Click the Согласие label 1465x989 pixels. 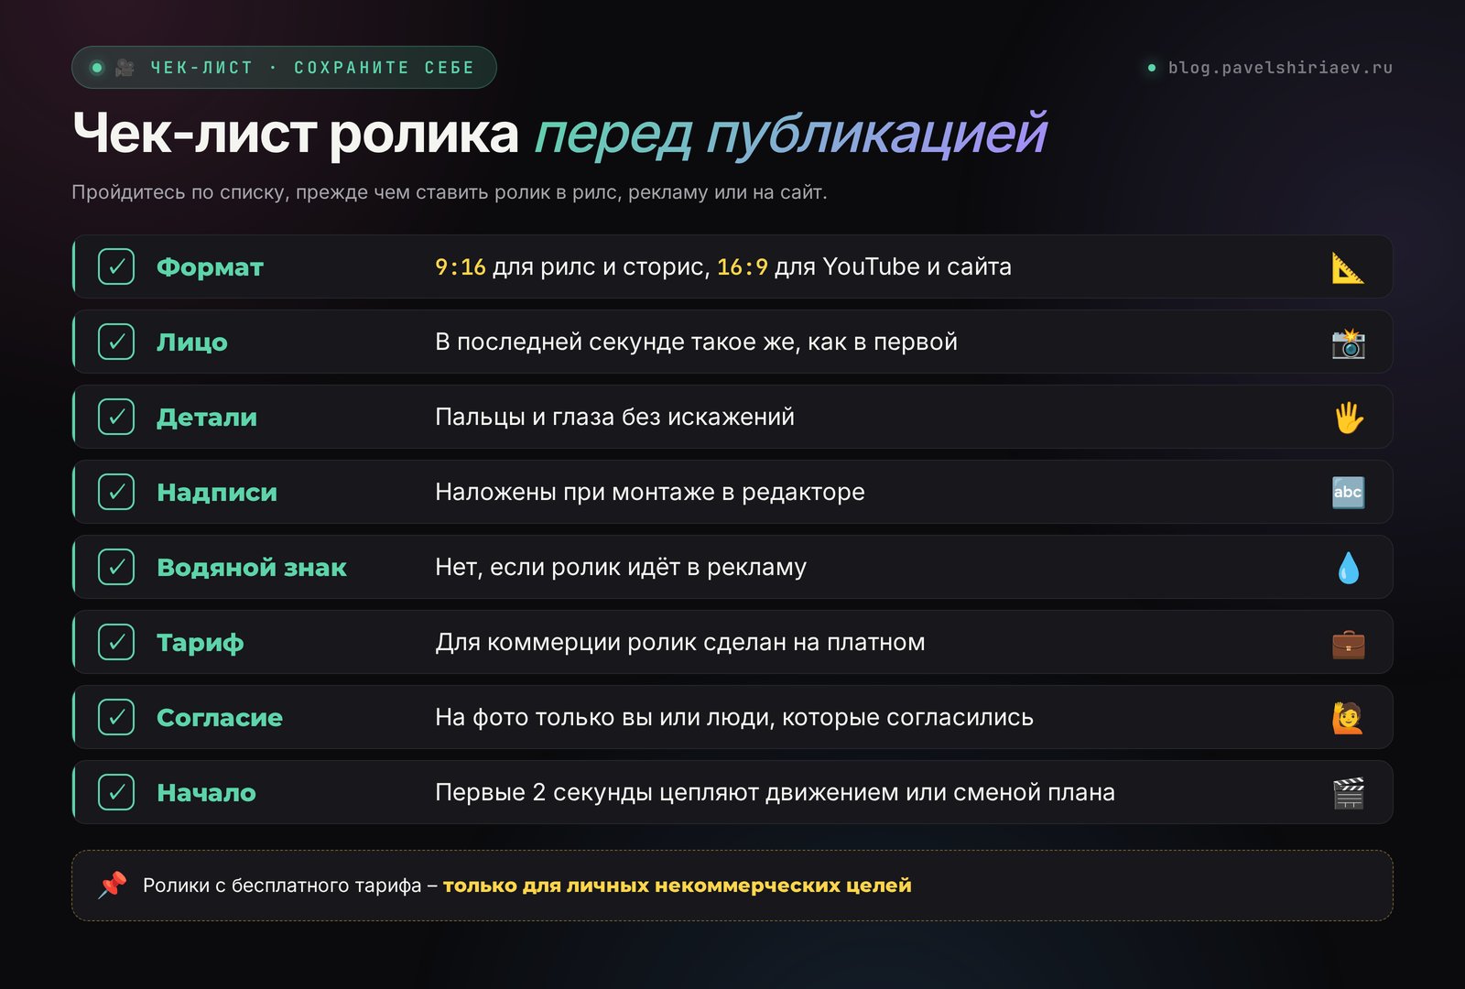tap(220, 718)
